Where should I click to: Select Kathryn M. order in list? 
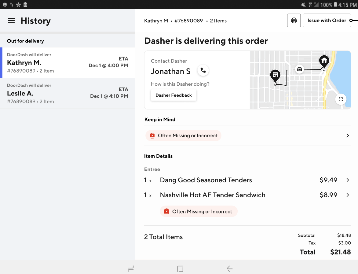click(68, 63)
